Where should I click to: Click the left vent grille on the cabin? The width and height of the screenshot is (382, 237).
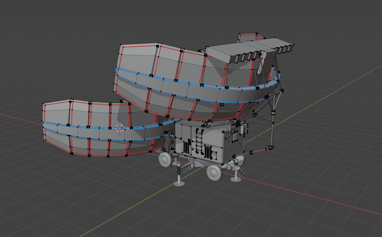(x=187, y=147)
